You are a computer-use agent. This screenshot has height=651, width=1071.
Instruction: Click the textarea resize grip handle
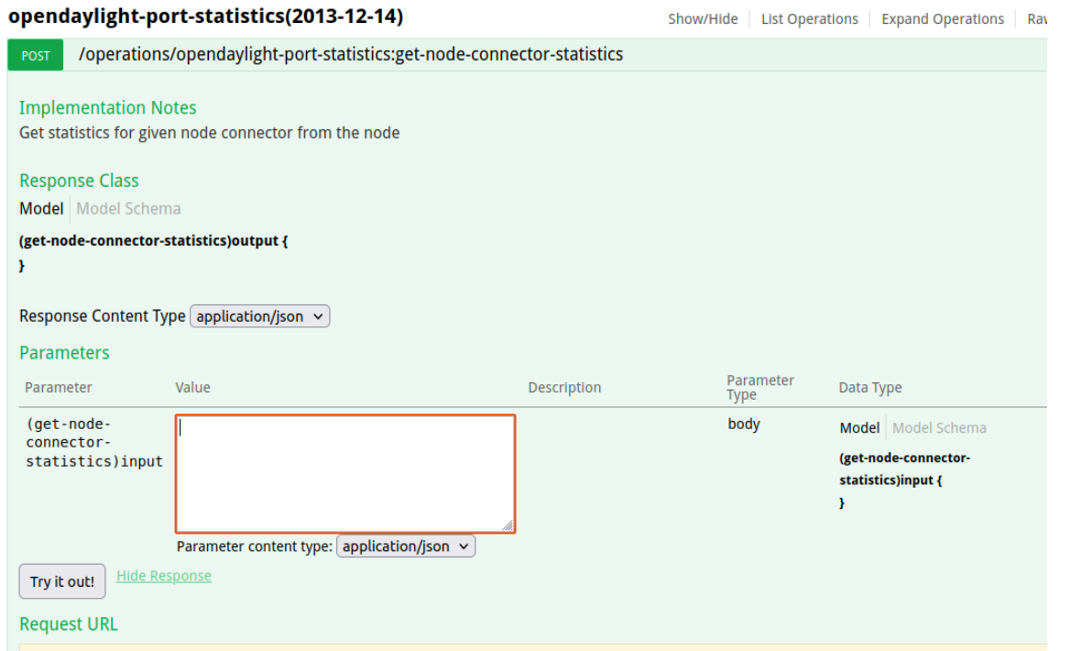tap(508, 525)
